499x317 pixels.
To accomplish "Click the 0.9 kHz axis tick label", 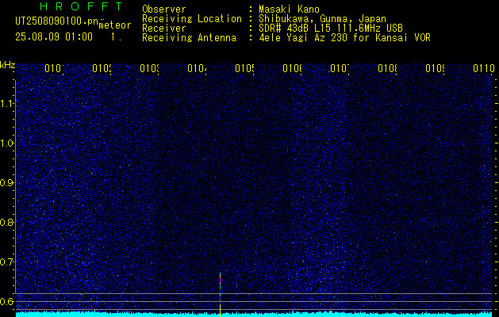I will coord(7,182).
